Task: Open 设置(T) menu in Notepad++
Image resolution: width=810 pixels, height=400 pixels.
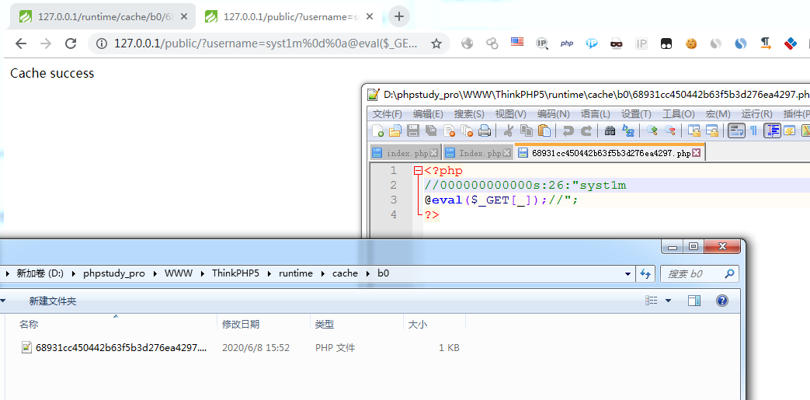Action: [x=636, y=113]
